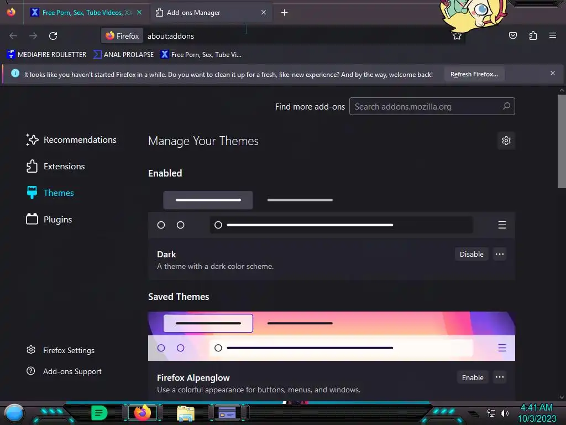
Task: Open more options for Firefox Alpenglow
Action: click(x=500, y=377)
